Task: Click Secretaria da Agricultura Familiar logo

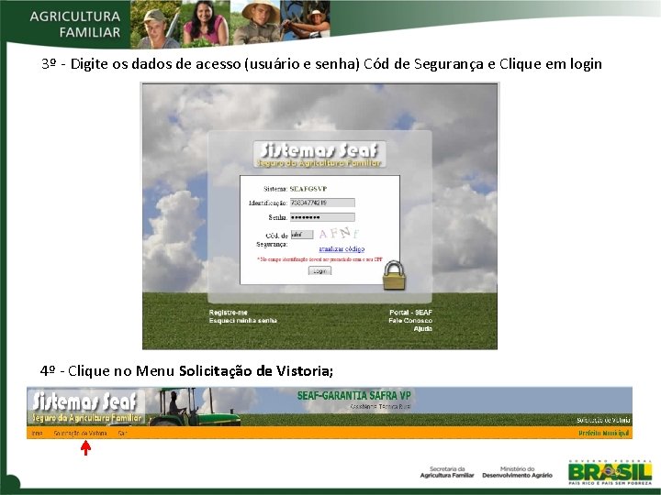Action: tap(447, 472)
